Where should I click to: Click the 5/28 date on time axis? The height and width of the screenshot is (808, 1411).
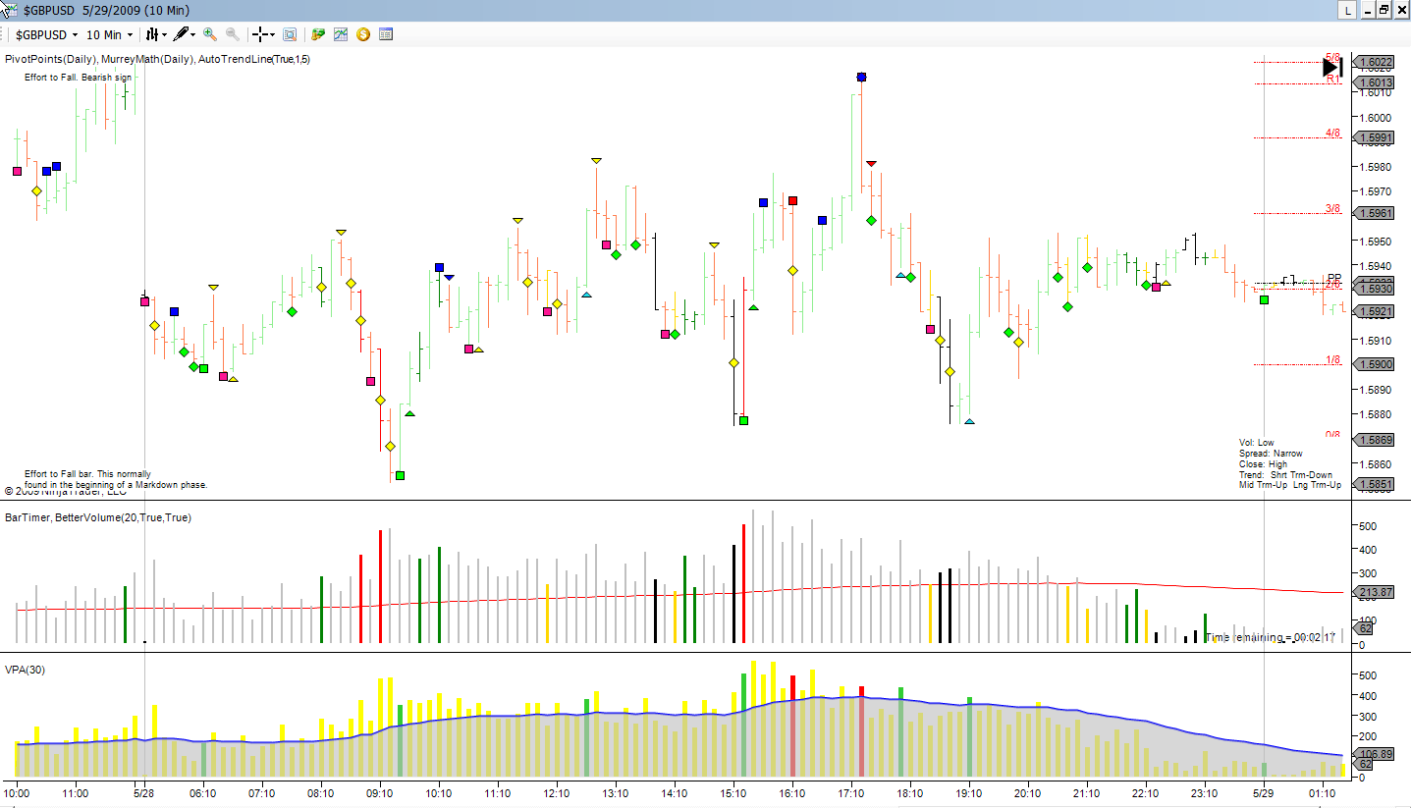click(x=144, y=792)
